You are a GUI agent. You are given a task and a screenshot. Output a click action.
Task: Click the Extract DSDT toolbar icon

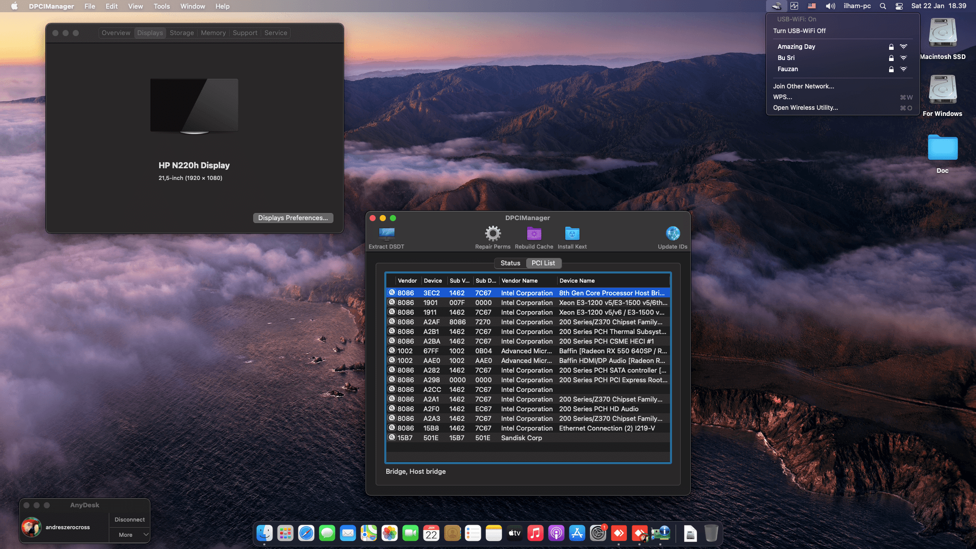[386, 233]
